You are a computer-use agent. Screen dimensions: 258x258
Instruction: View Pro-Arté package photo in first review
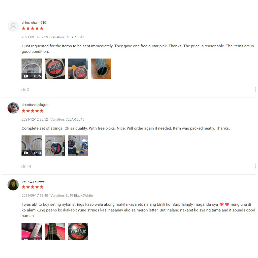tap(55, 69)
